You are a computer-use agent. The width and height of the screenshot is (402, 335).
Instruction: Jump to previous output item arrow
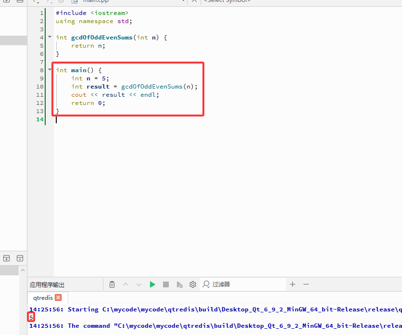click(126, 284)
